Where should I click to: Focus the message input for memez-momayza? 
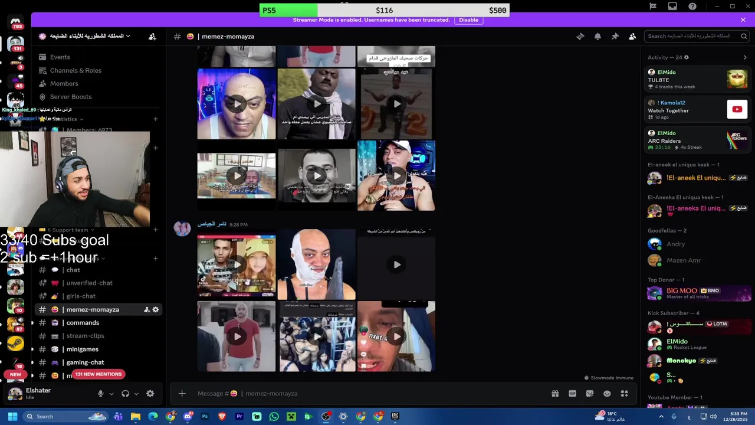tap(366, 394)
